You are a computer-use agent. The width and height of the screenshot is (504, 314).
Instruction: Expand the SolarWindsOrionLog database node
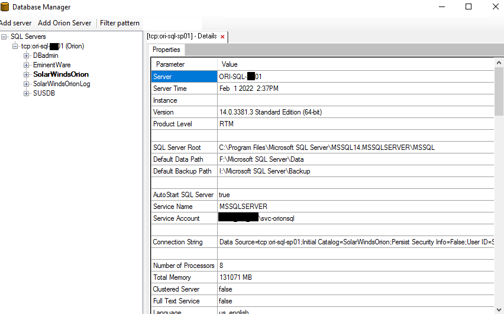(27, 84)
